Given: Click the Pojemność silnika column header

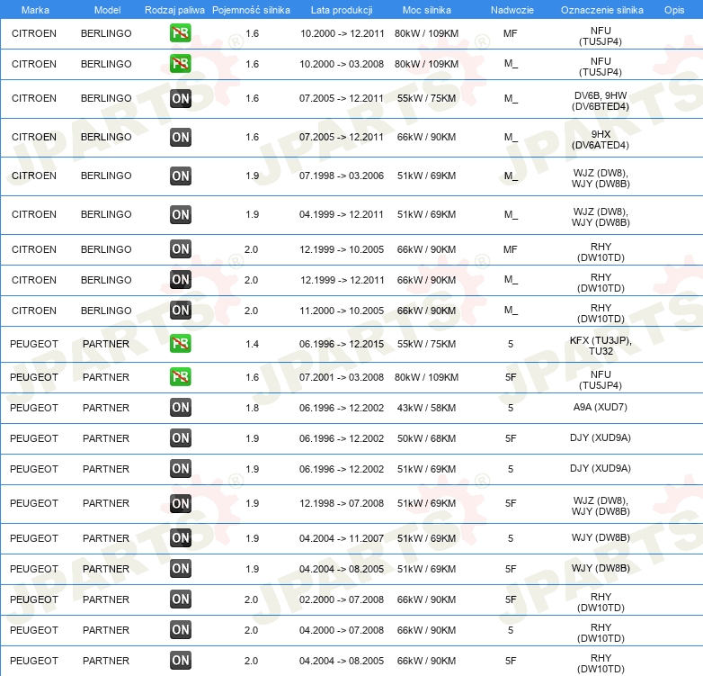Looking at the screenshot, I should click(251, 10).
